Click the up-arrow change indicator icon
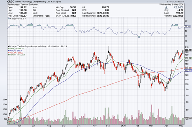 [x=166, y=8]
